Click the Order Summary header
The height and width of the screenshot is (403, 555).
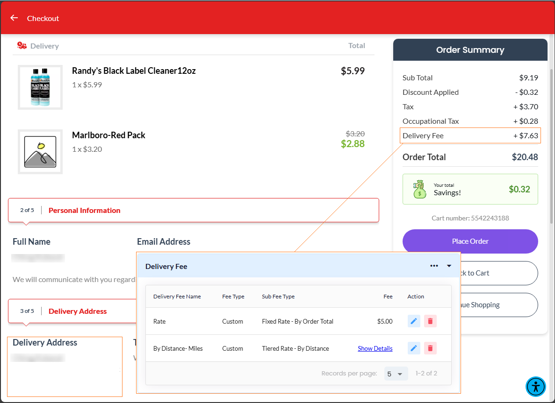(x=470, y=50)
